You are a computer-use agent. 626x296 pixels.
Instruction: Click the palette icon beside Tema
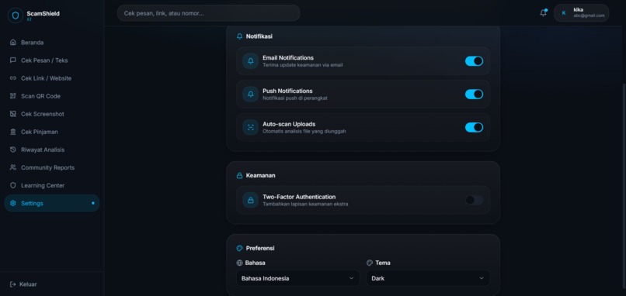coord(370,263)
